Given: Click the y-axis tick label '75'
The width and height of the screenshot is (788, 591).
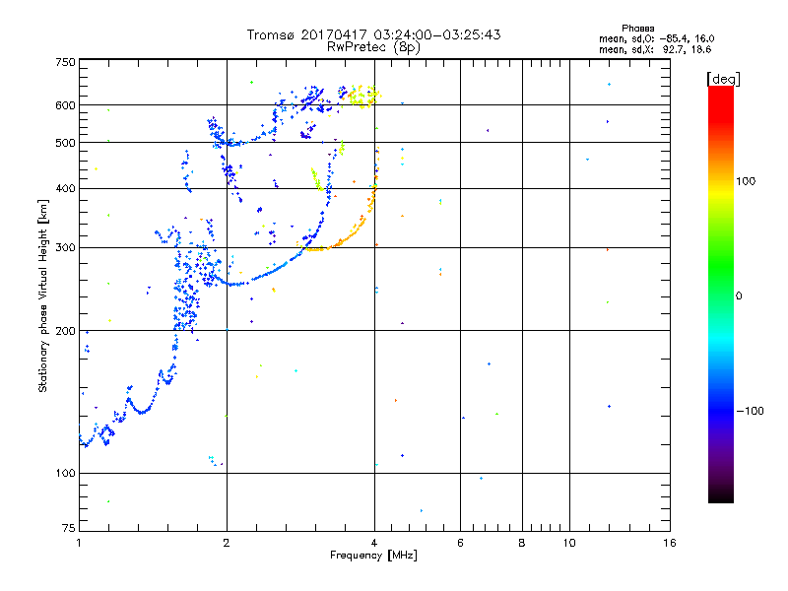Looking at the screenshot, I should [x=69, y=528].
